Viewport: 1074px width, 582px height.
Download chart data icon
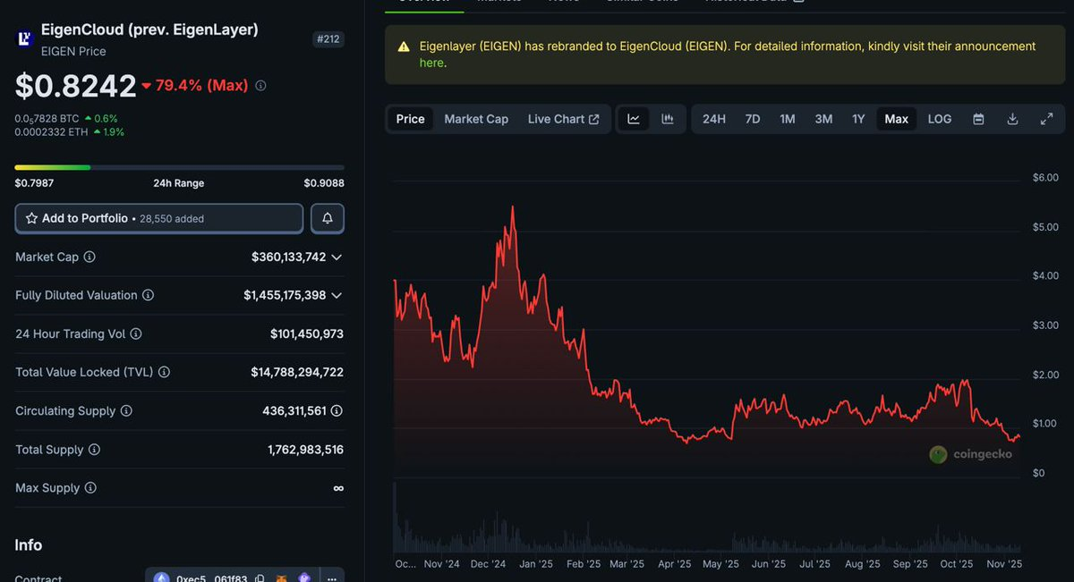(x=1013, y=119)
